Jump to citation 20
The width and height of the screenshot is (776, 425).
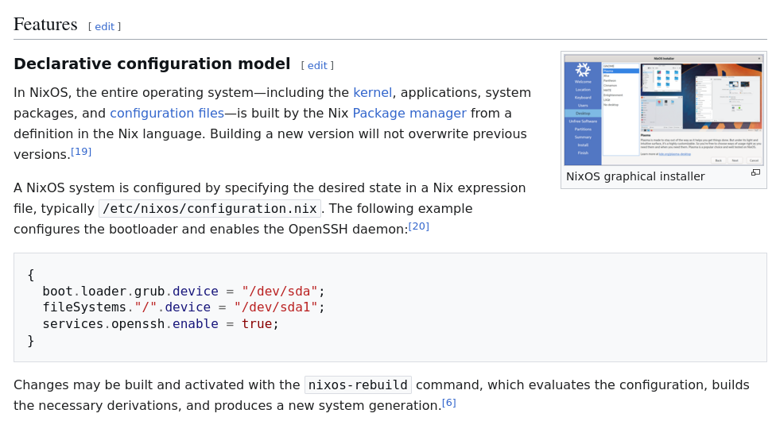pos(419,226)
